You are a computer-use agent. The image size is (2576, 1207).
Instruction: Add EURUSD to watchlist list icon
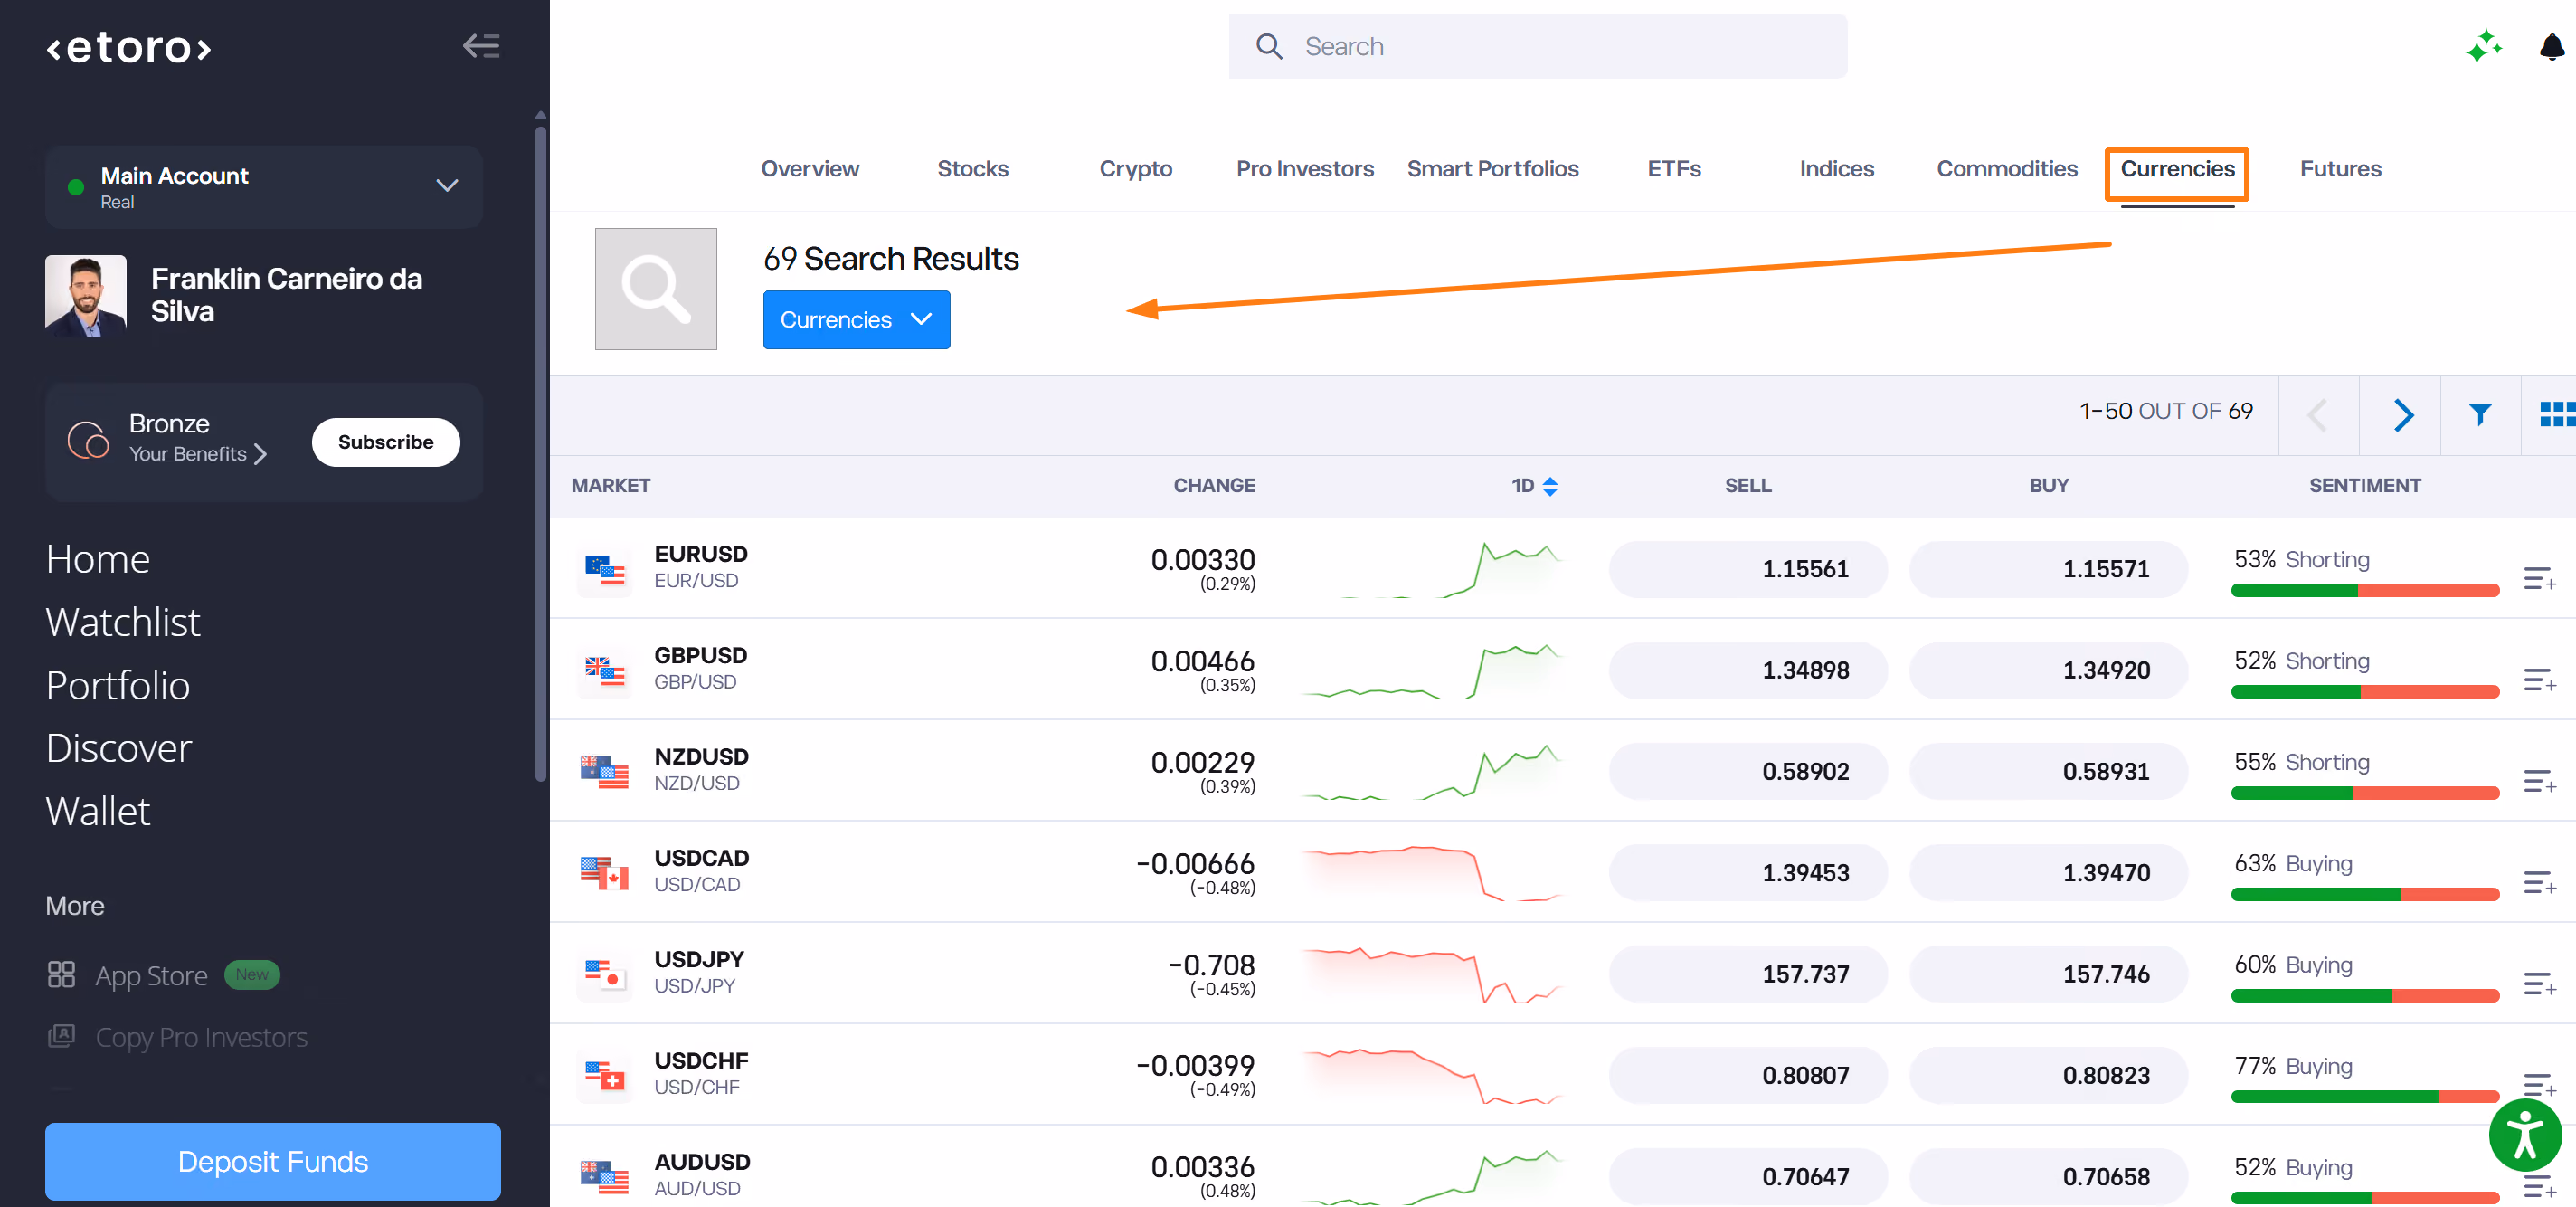[x=2539, y=579]
